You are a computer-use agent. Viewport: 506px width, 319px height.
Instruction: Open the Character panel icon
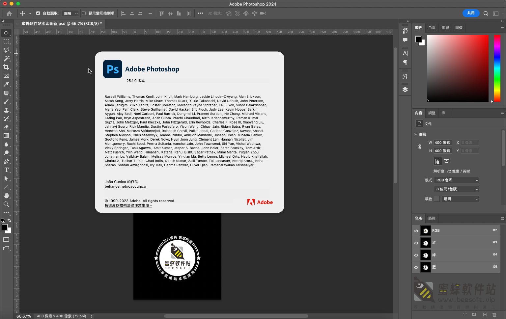click(405, 53)
